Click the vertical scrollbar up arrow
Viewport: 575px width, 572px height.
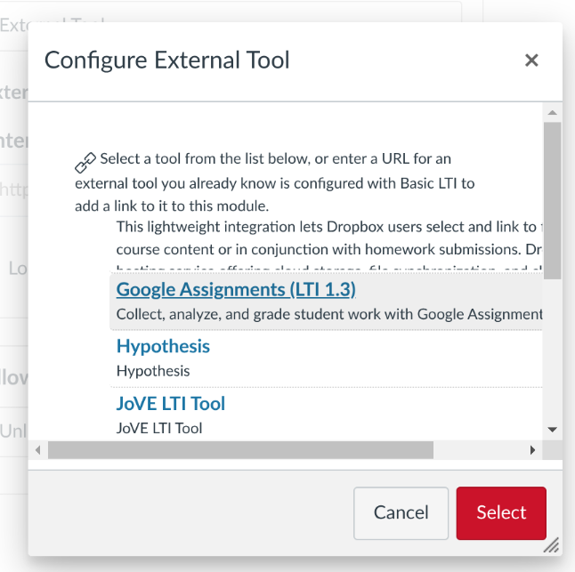[552, 114]
